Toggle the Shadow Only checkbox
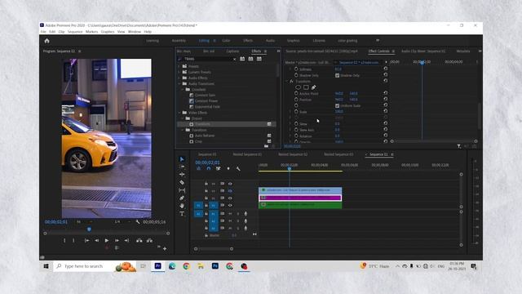Screen dimensions: 522x294 point(337,75)
